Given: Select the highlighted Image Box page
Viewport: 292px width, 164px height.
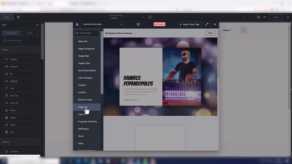Looking at the screenshot, I should [x=87, y=107].
